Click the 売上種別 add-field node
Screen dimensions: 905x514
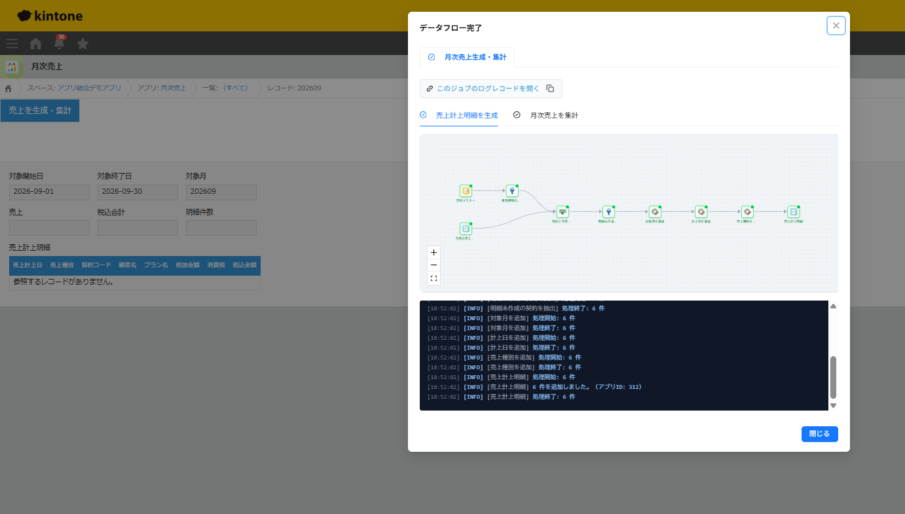747,212
